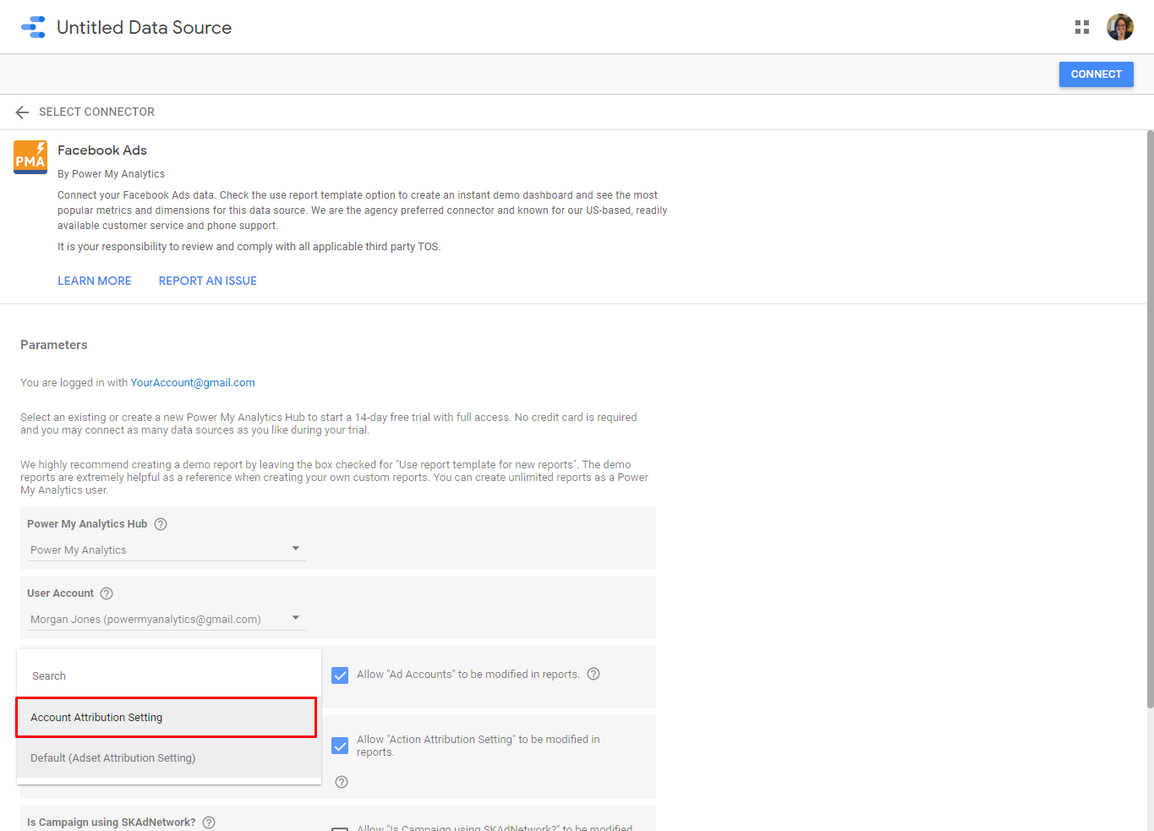Click help icon next to User Account
Image resolution: width=1154 pixels, height=831 pixels.
[107, 593]
